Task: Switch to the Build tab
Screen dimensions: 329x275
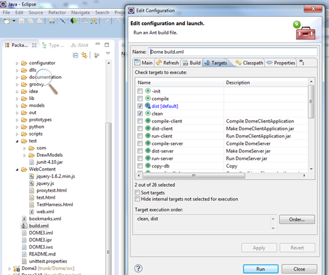Action: [x=192, y=62]
